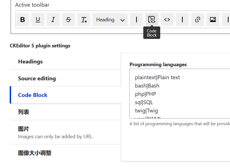Click the 'CKEditor 5 plugin settings' heading
Image resolution: width=230 pixels, height=167 pixels.
[x=40, y=46]
